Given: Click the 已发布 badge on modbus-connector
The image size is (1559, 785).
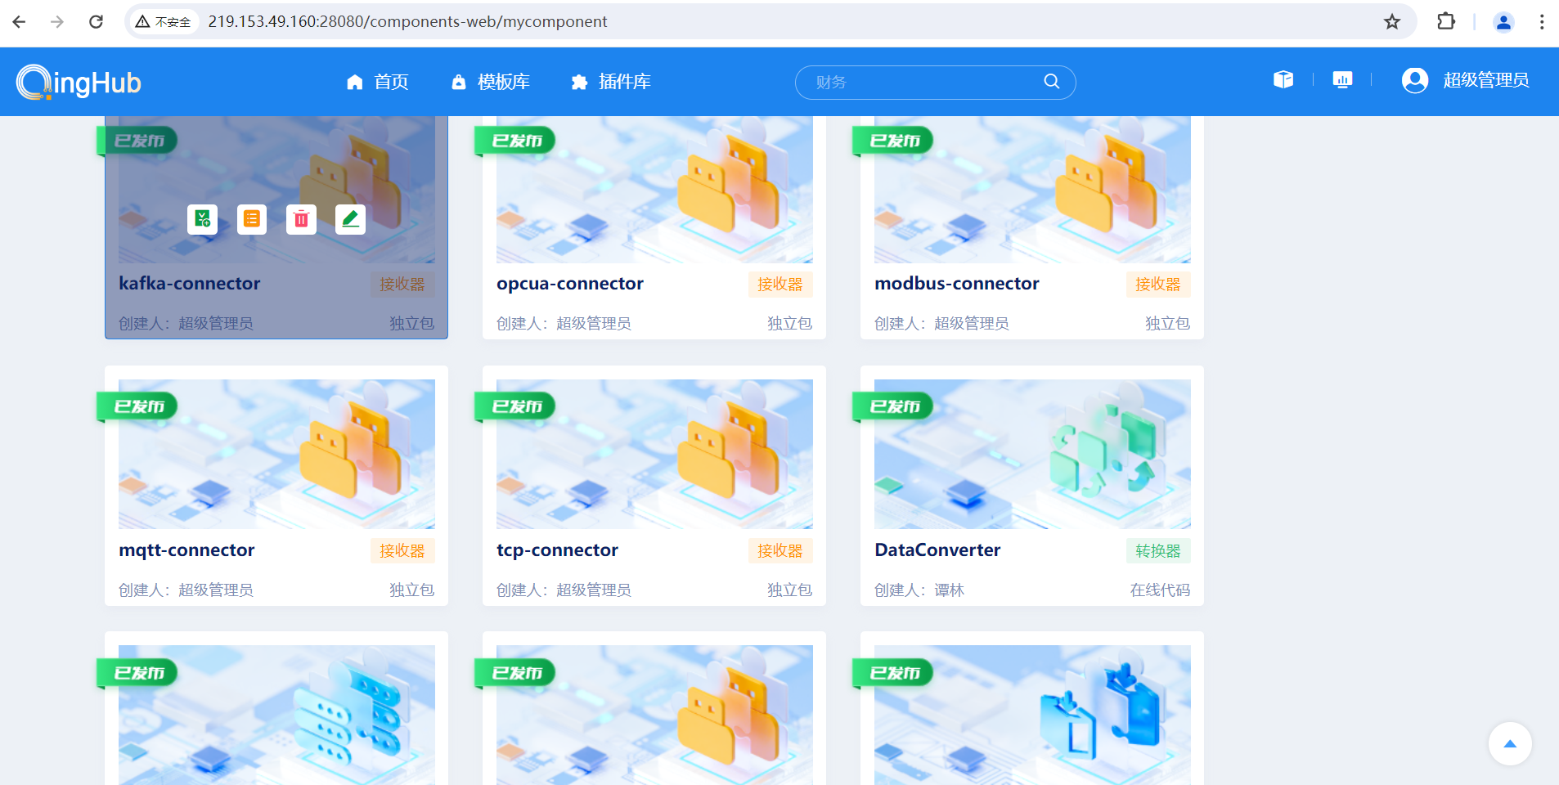Looking at the screenshot, I should tap(893, 141).
